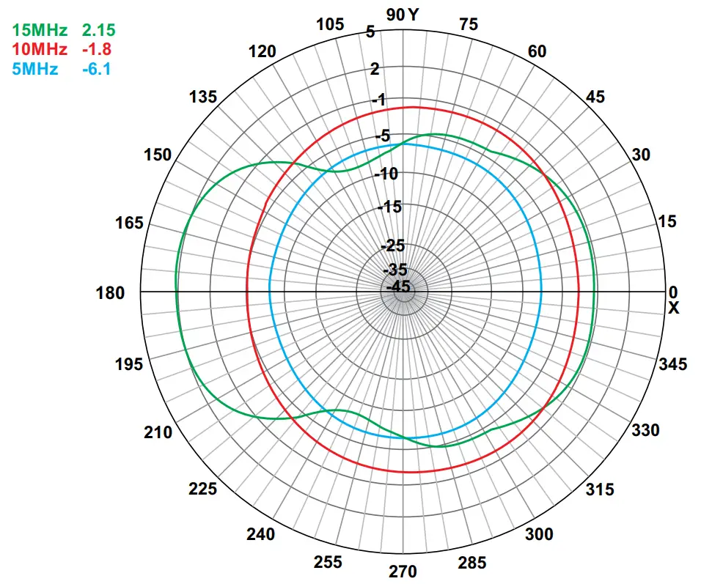Click the 345 degree angle label
701x584 pixels.
(673, 364)
